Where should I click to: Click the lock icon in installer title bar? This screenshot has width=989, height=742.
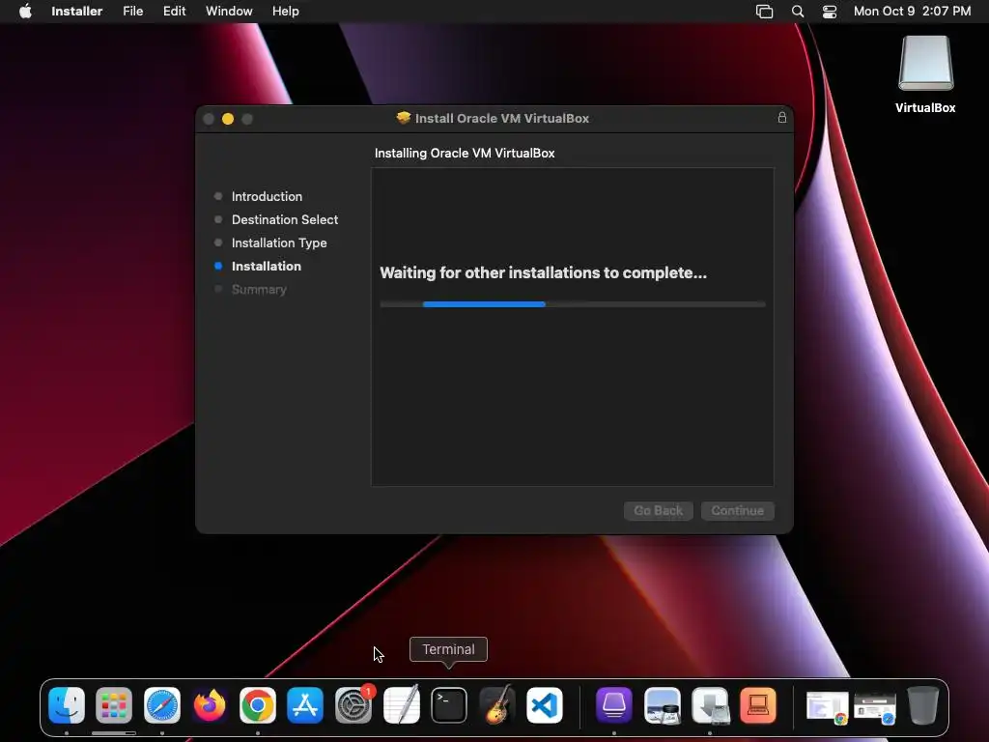pyautogui.click(x=782, y=117)
